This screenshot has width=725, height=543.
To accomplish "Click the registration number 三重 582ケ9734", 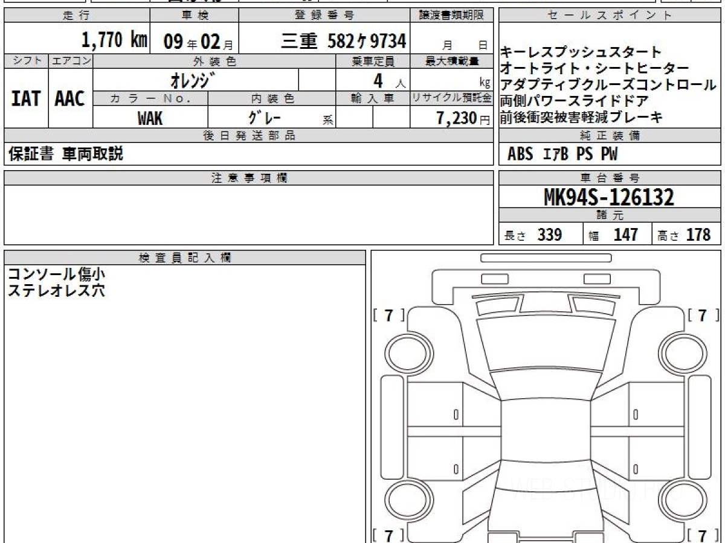I will point(344,41).
